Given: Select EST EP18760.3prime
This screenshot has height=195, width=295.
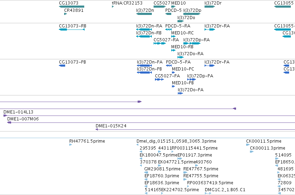Looking at the screenshot, I should click(146, 179).
